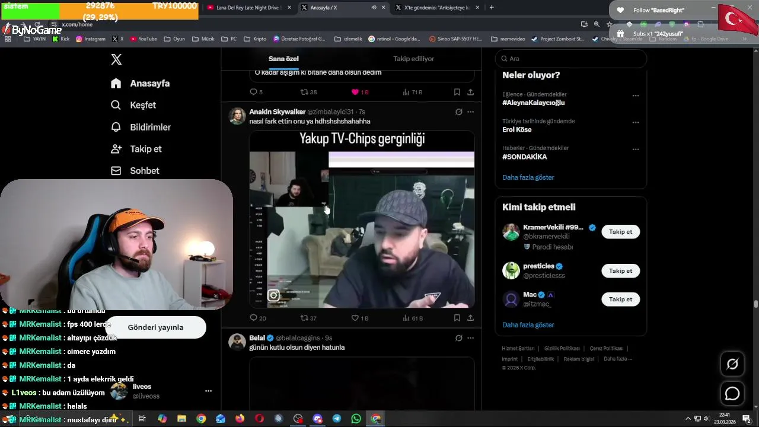Share the top post
759x427 pixels.
[470, 92]
